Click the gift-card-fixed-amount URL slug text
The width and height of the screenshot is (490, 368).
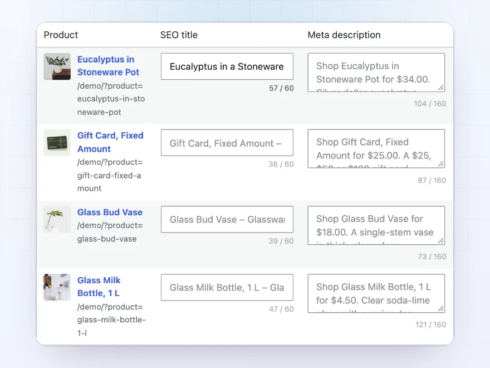tap(110, 175)
